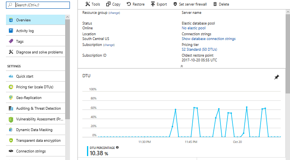Screen dimensions: 290x160
Task: Click the Geo-Replication globe icon
Action: [11, 97]
